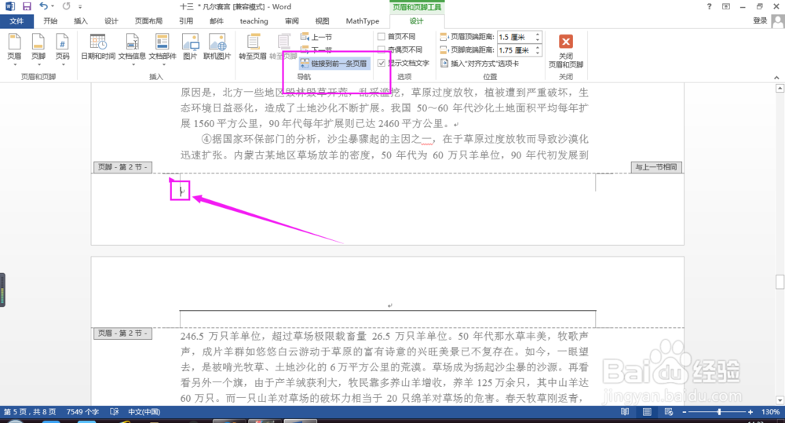Expand the 页眉 header dropdown arrow
The width and height of the screenshot is (785, 423).
click(14, 65)
